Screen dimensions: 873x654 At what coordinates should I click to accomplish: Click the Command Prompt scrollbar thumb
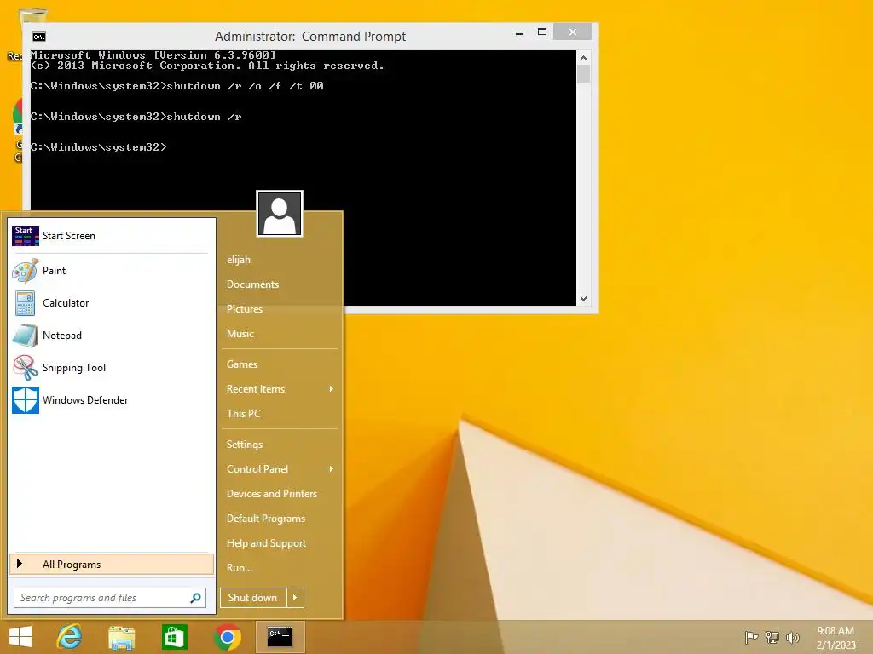pos(583,75)
